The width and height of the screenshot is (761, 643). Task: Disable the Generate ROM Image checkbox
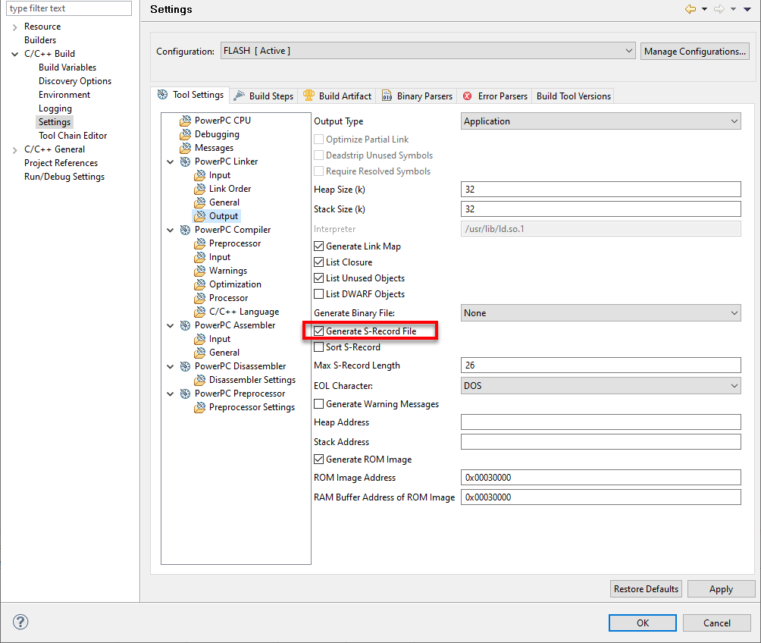point(318,459)
